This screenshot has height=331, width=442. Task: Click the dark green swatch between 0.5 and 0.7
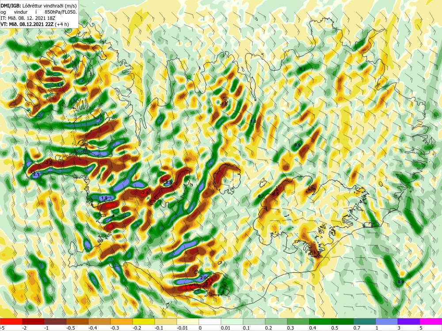343,321
